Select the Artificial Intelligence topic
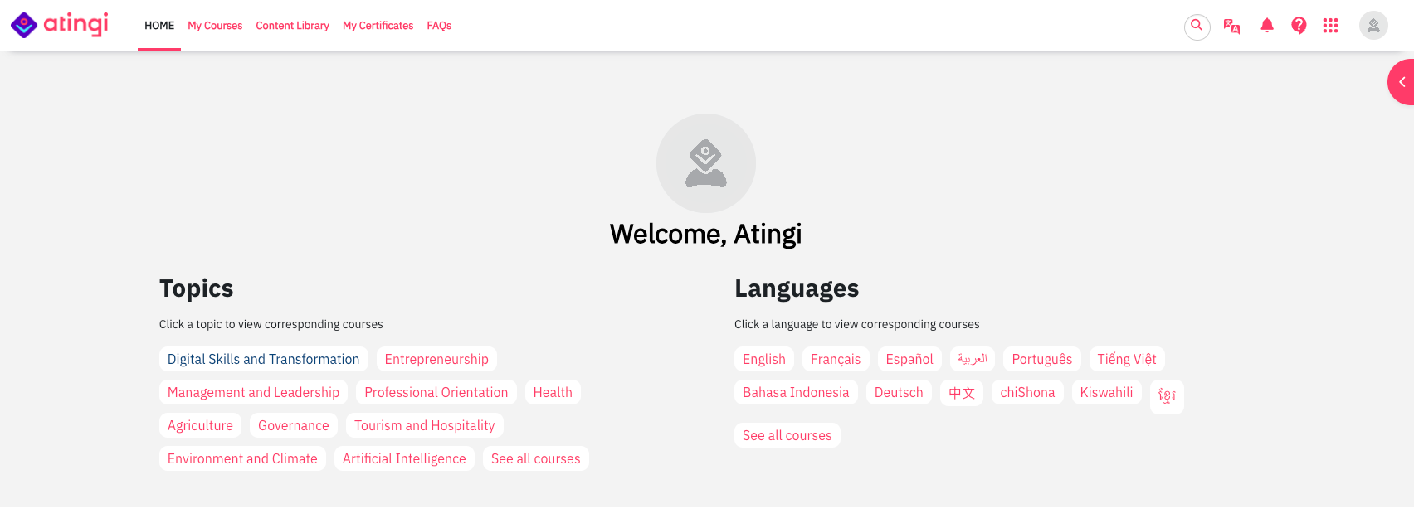This screenshot has width=1414, height=528. click(x=404, y=458)
